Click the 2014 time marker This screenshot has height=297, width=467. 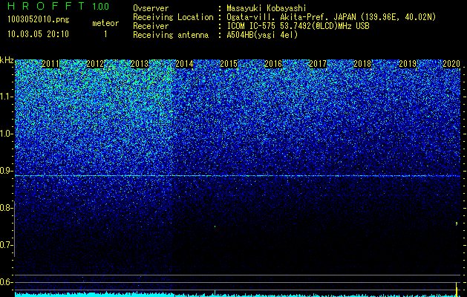click(x=184, y=64)
